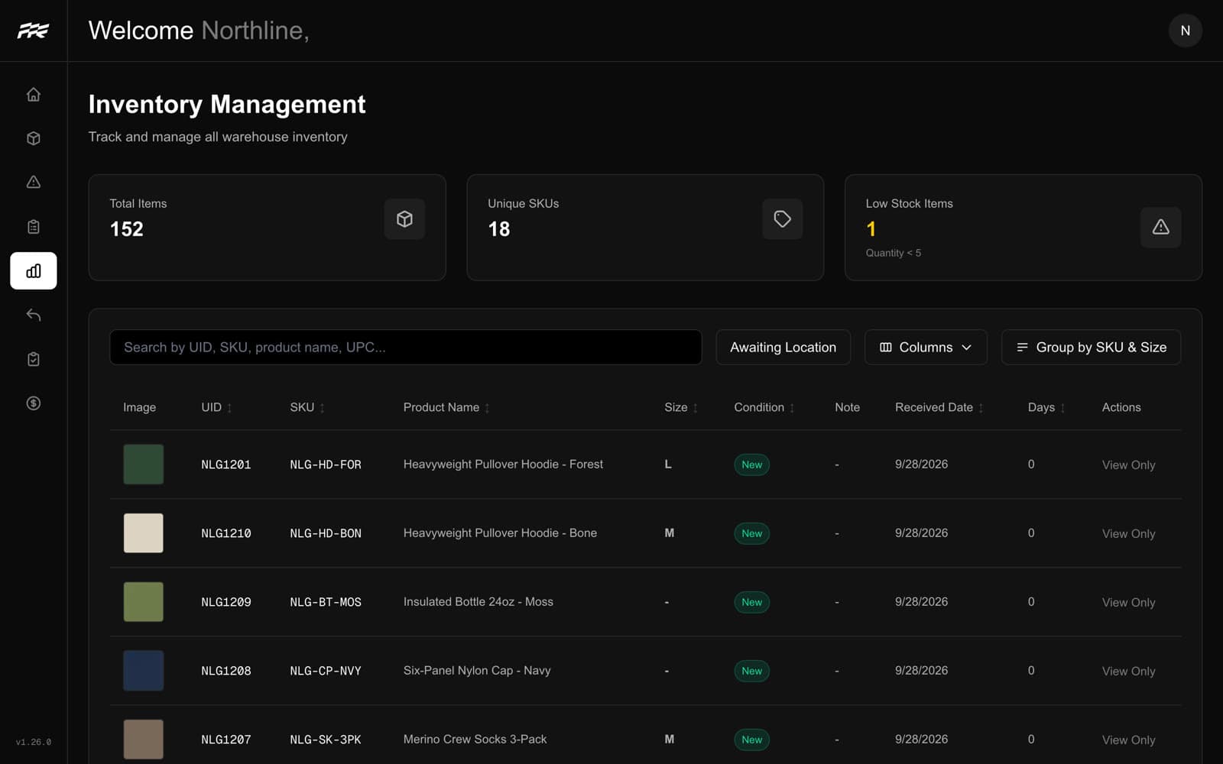The width and height of the screenshot is (1223, 764).
Task: Click New badge in NLG1207 row
Action: click(751, 740)
